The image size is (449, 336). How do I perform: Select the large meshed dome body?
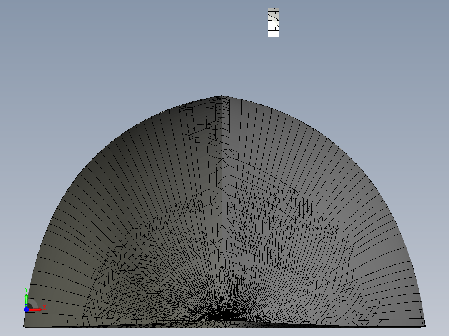[x=224, y=212]
